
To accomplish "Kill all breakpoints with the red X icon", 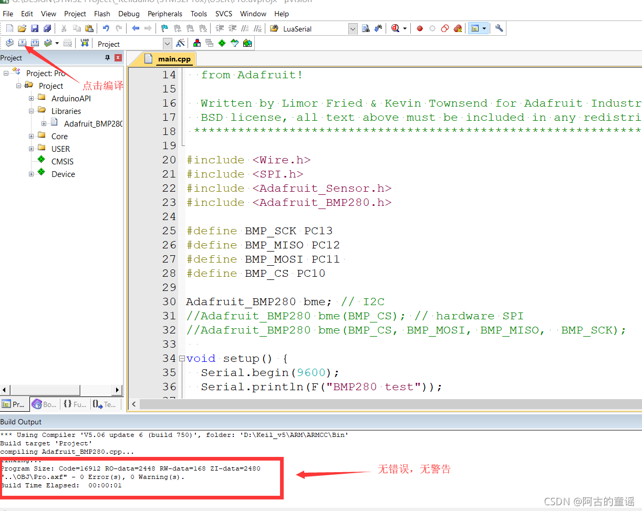I will point(458,28).
